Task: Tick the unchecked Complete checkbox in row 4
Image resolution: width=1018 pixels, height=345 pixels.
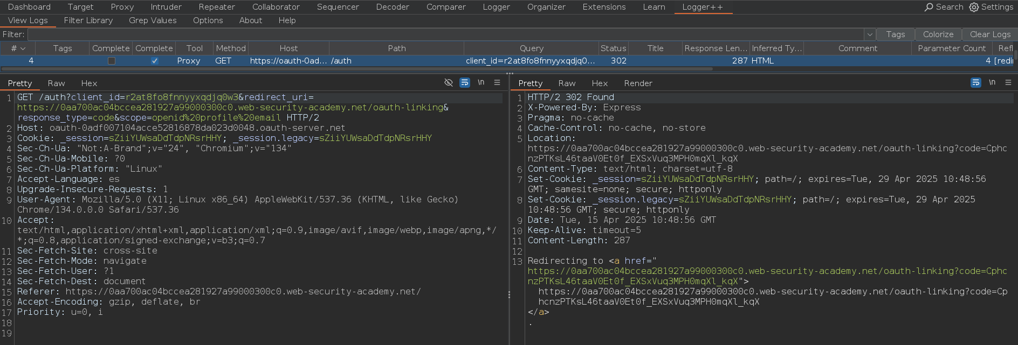Action: tap(111, 61)
